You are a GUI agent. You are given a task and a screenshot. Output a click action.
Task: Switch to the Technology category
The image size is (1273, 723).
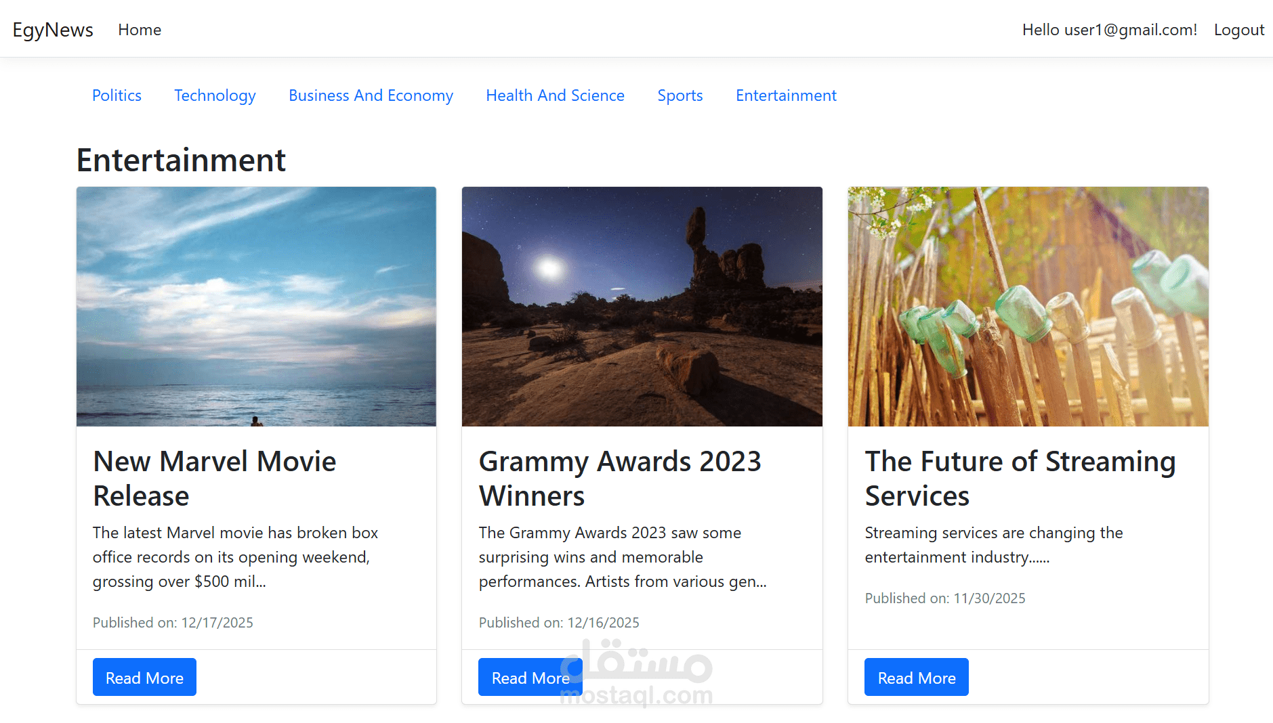215,95
